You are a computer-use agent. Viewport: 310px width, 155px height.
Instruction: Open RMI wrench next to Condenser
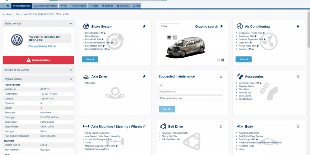click(256, 36)
